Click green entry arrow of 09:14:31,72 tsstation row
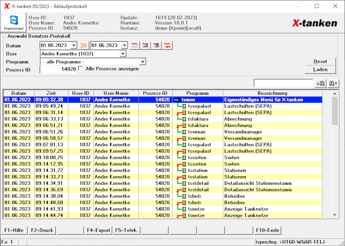Viewport: 345px width, 246px height. point(181,170)
